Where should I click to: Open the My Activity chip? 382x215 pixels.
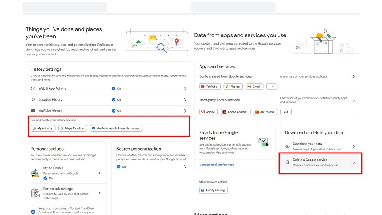tap(43, 128)
